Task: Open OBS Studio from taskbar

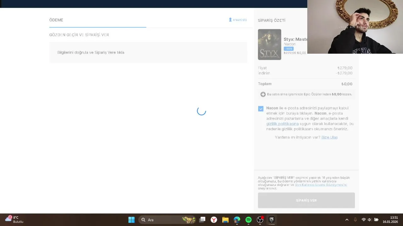Action: [260, 220]
